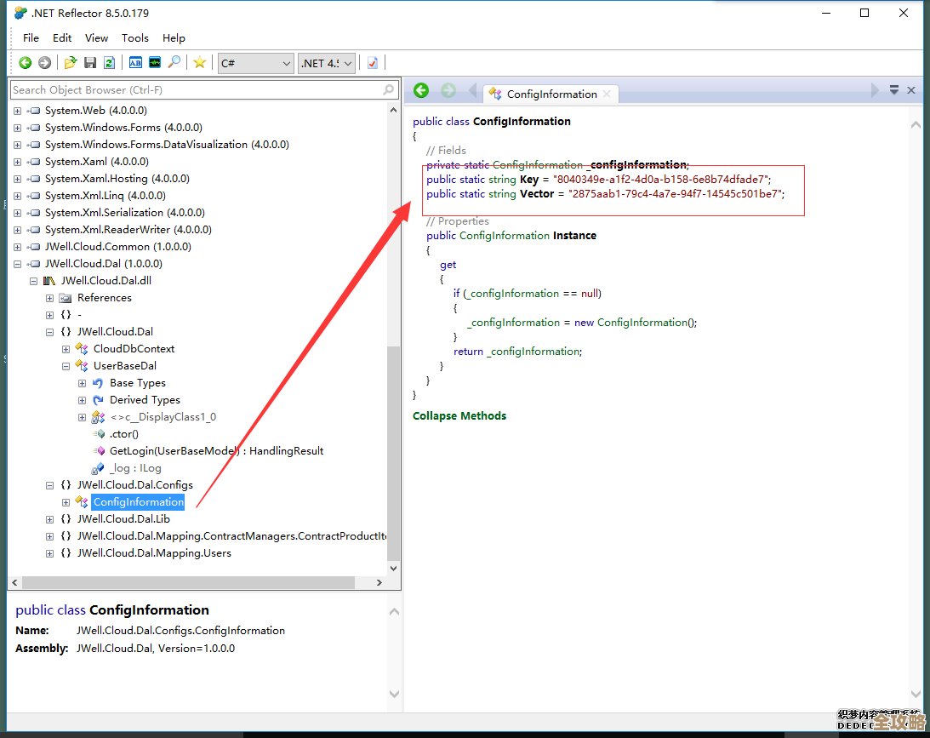Click the green Back arrow in main toolbar
Screen dimensions: 930x738
tap(26, 62)
